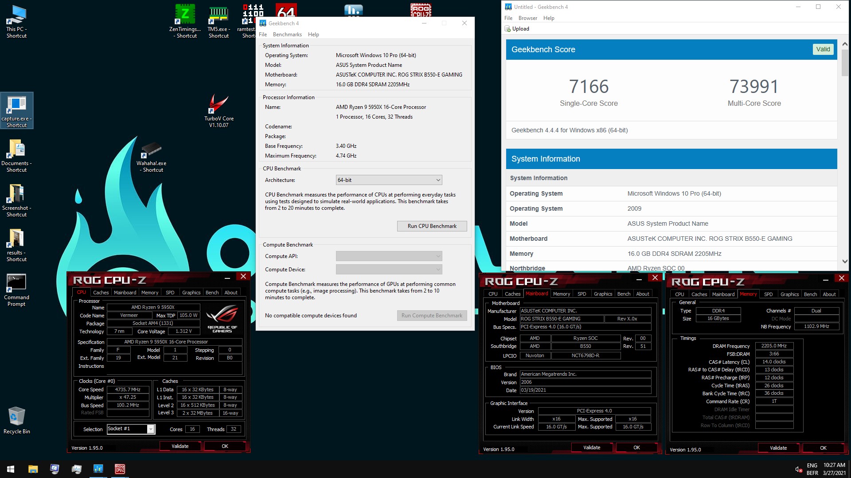The image size is (851, 478).
Task: Click Valid badge in Geekbench Score
Action: pyautogui.click(x=823, y=49)
